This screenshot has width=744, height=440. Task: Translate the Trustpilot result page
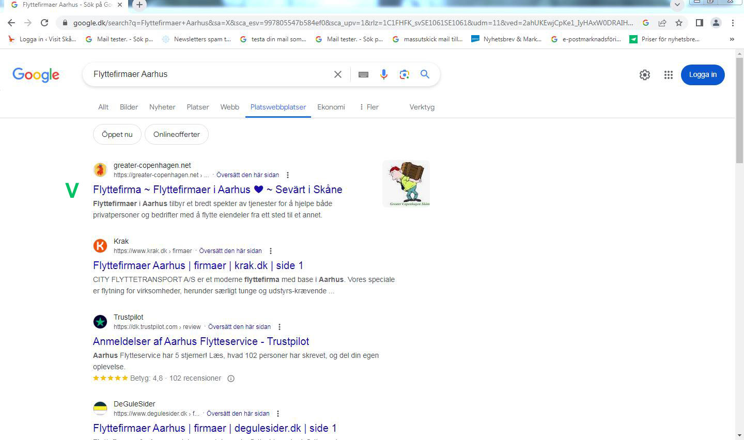click(239, 327)
